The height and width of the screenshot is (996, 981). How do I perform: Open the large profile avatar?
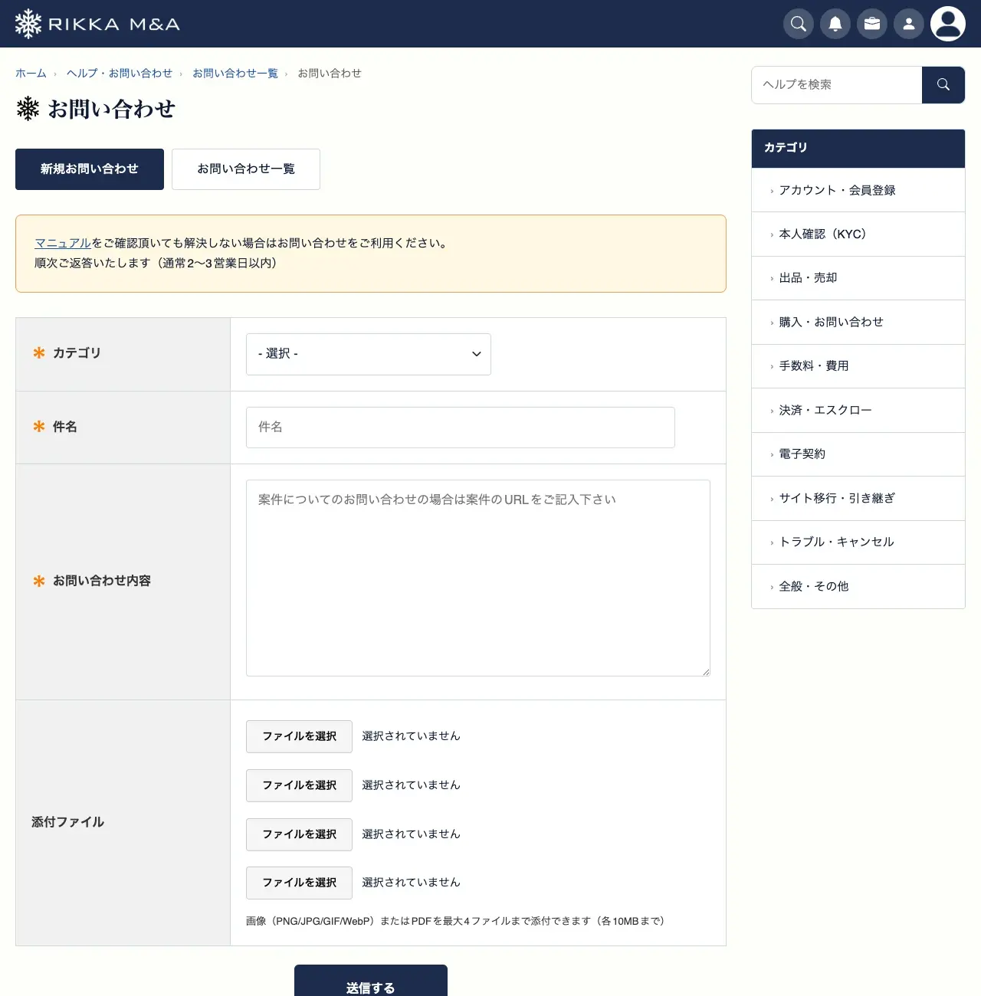[x=948, y=24]
